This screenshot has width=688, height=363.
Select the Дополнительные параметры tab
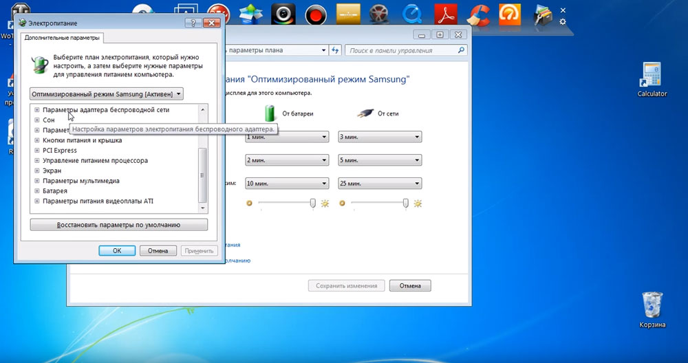[63, 38]
